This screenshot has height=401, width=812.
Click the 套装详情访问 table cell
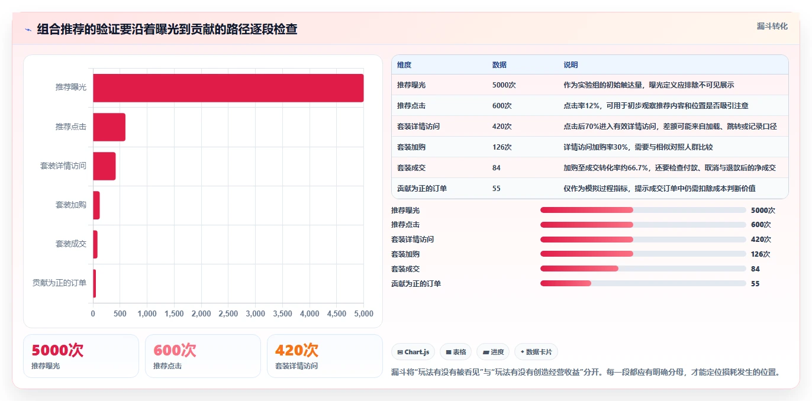439,127
